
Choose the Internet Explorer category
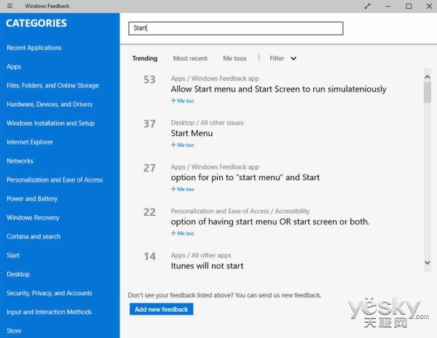(x=30, y=142)
